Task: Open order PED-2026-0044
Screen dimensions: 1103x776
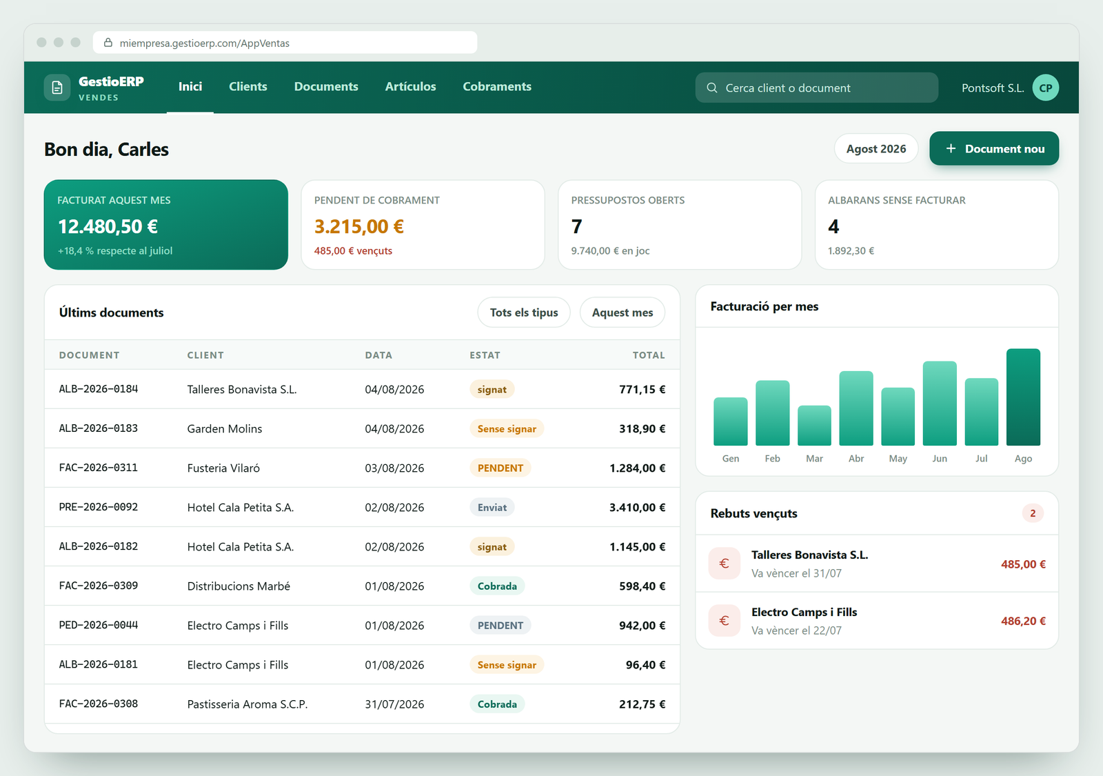Action: pos(99,625)
